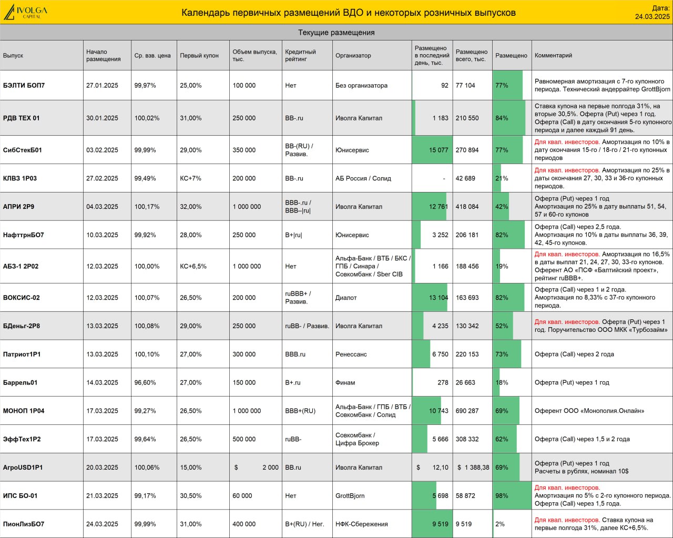
Task: Select the report date 24.03.2025 under 'Дата:'
Action: (652, 16)
